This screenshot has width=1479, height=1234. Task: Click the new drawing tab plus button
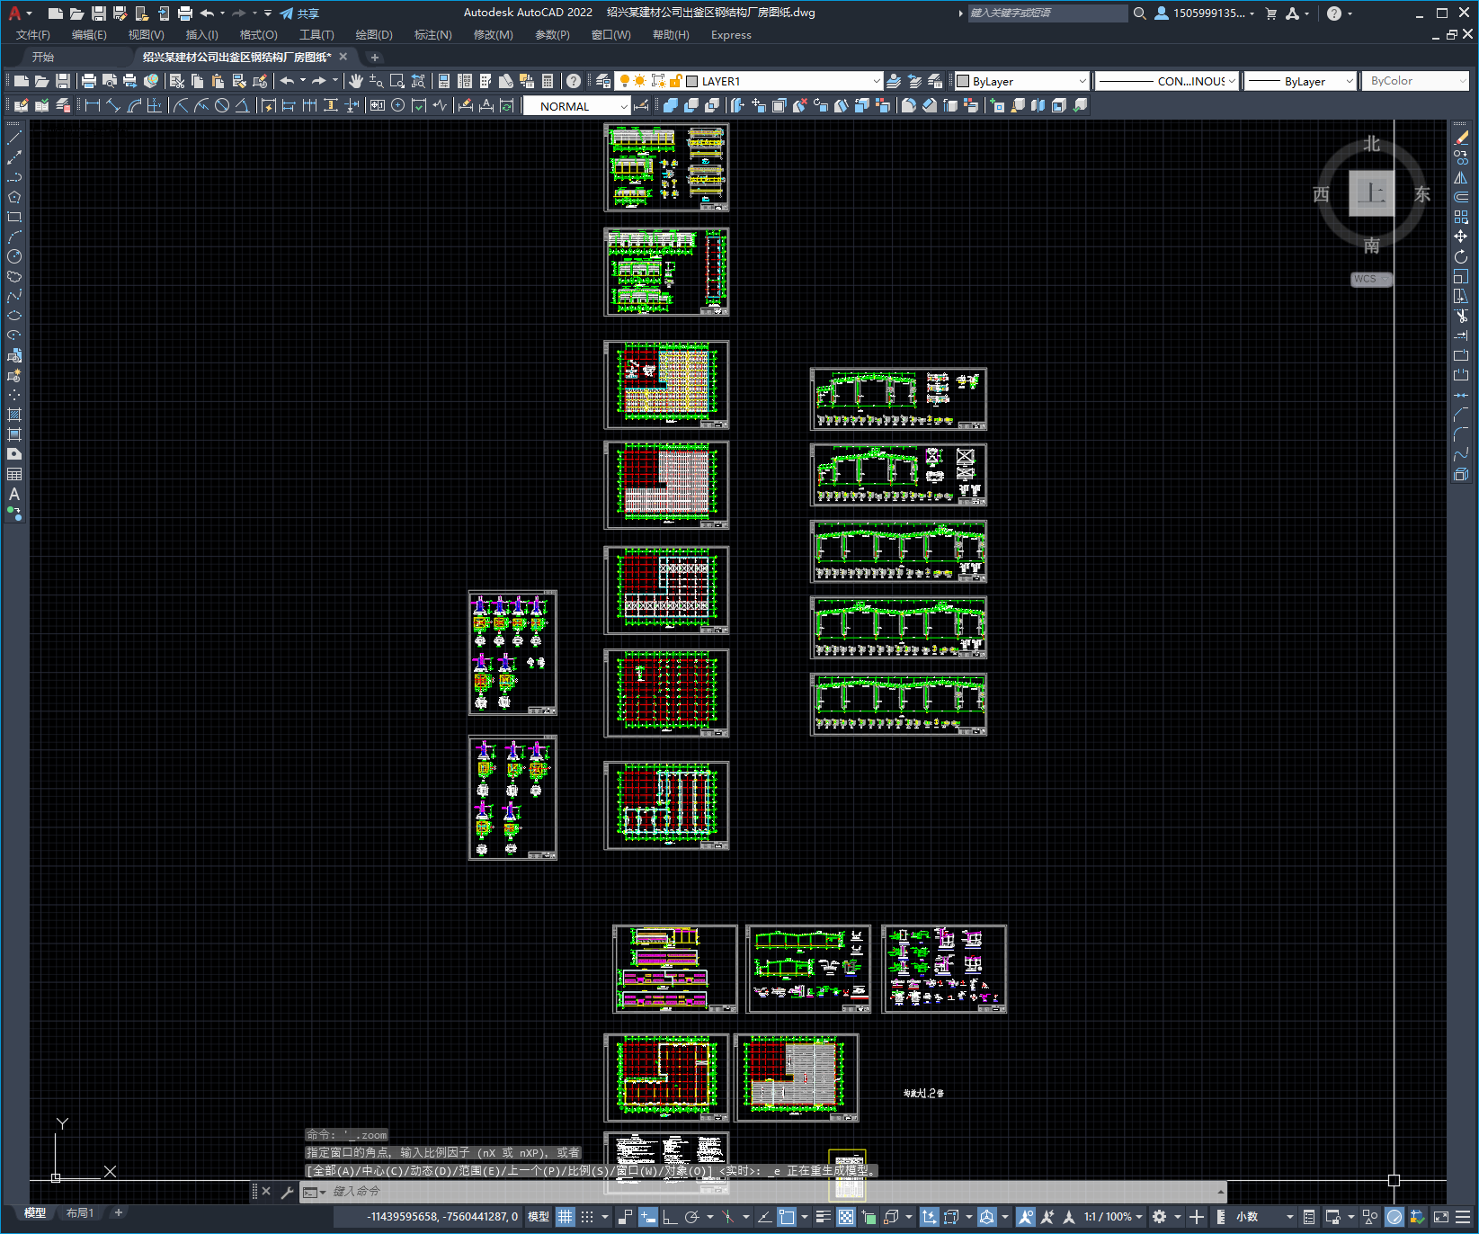[x=375, y=58]
